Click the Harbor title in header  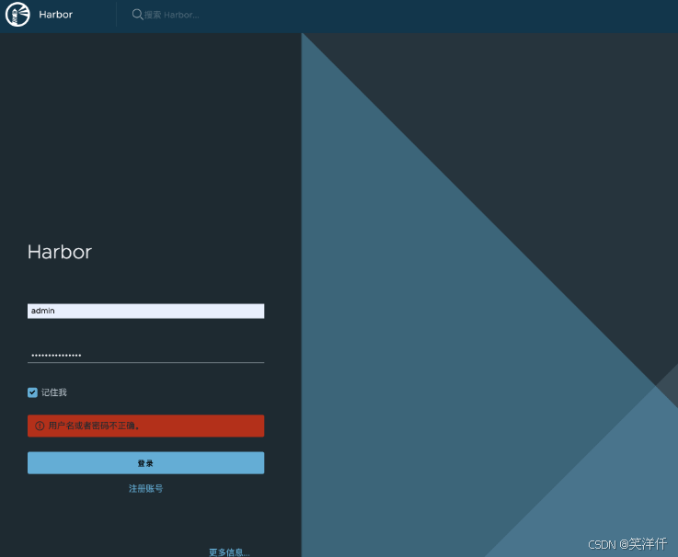56,15
